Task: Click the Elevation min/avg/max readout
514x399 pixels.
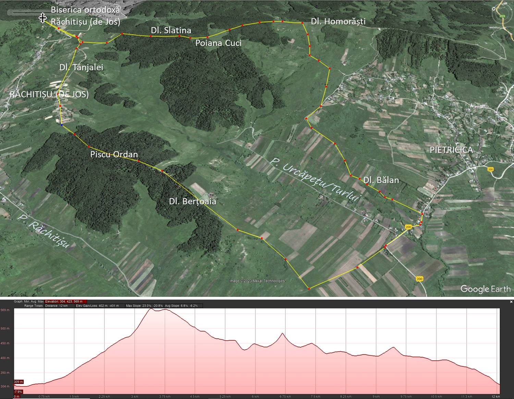Action: [65, 302]
